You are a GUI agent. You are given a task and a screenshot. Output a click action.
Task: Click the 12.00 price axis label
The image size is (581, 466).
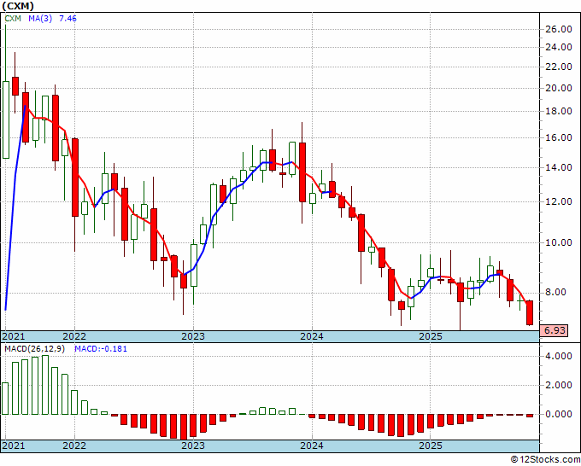click(558, 202)
